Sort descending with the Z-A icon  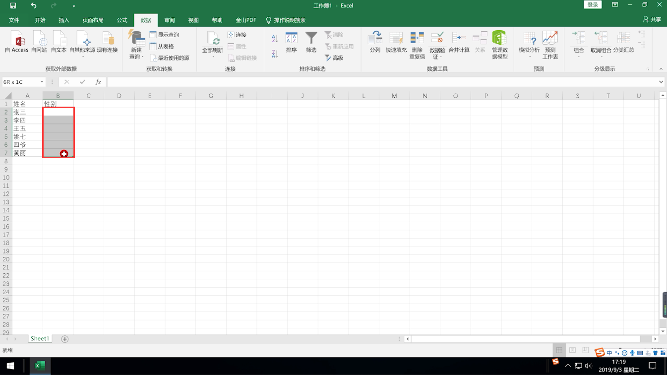click(x=275, y=53)
